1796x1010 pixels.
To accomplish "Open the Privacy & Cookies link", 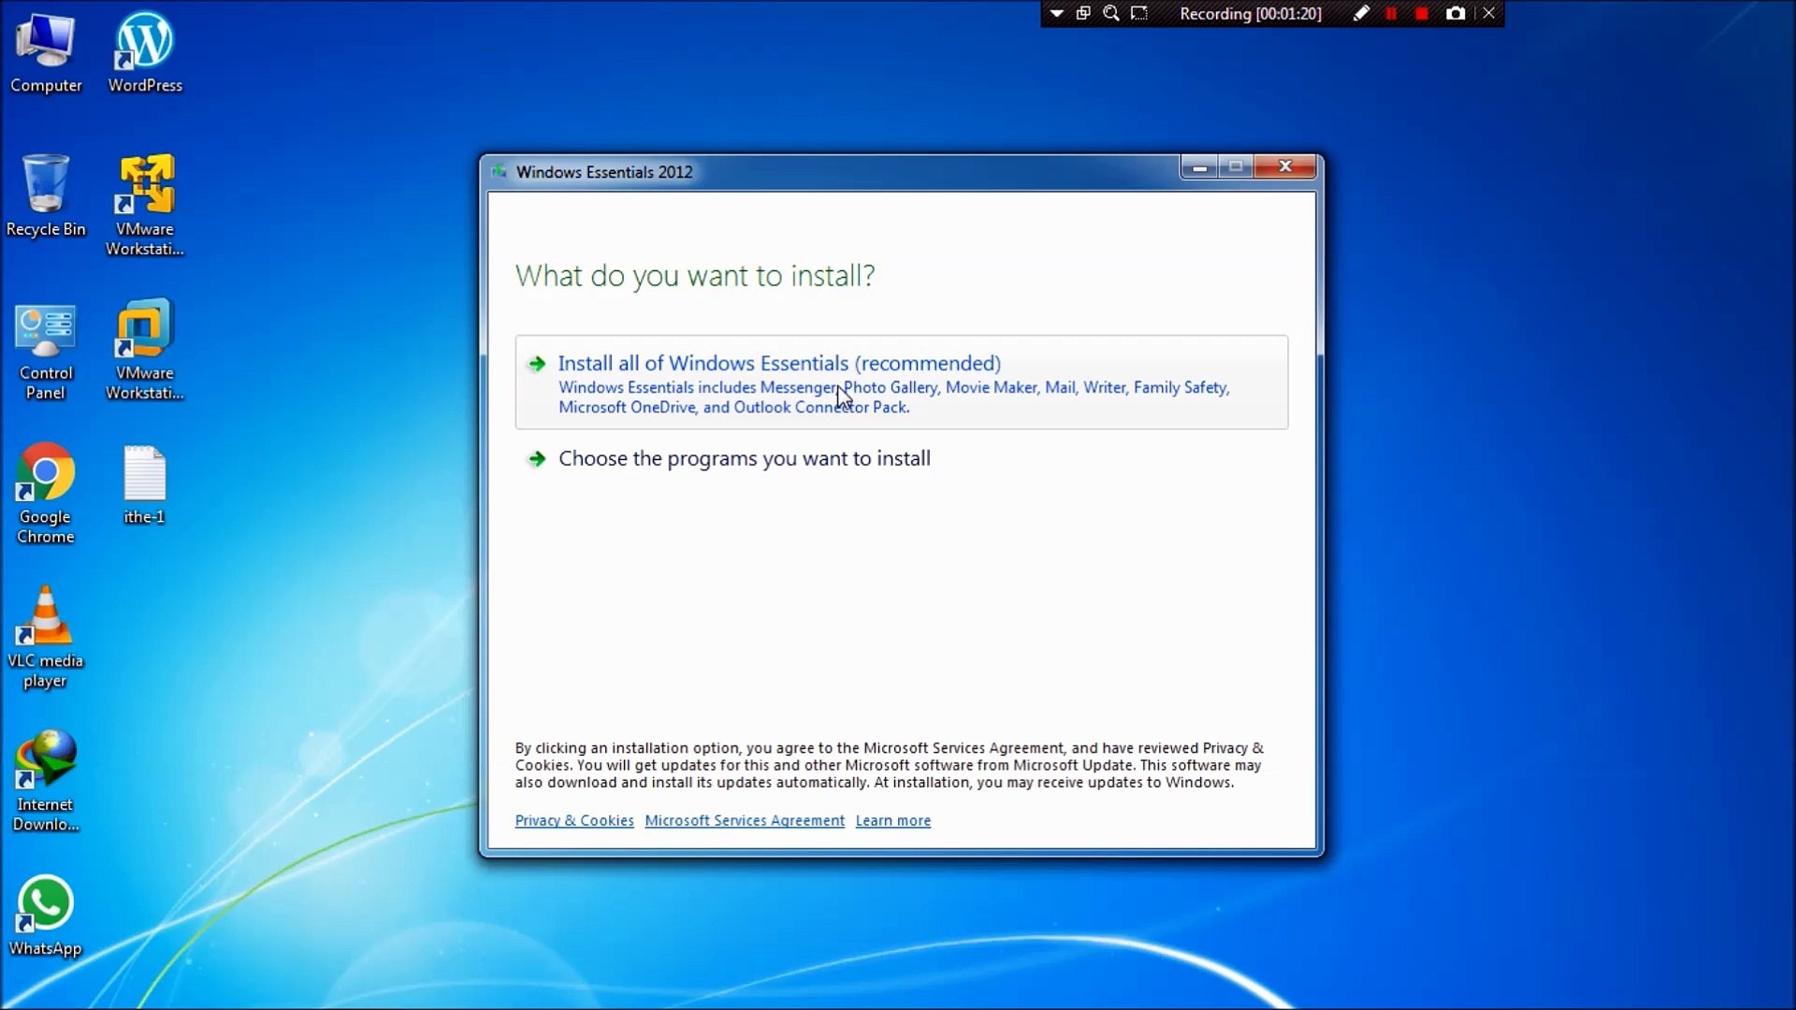I will click(x=573, y=821).
